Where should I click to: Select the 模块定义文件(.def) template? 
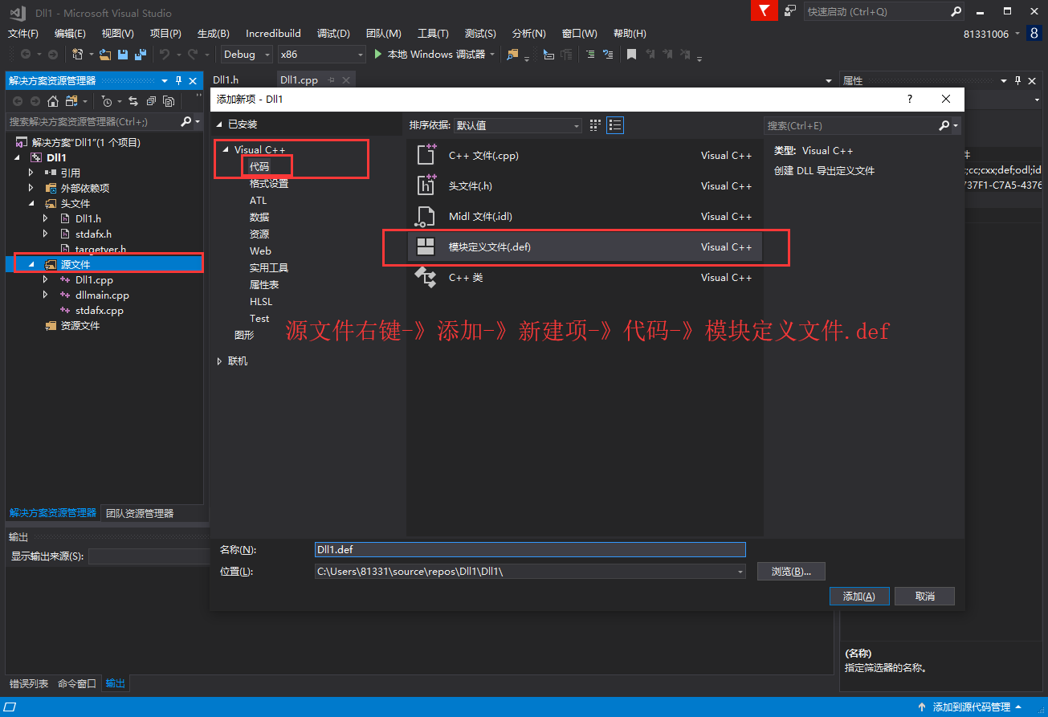pos(585,247)
